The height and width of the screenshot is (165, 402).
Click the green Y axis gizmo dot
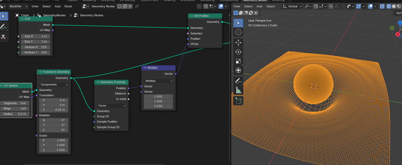[x=392, y=28]
